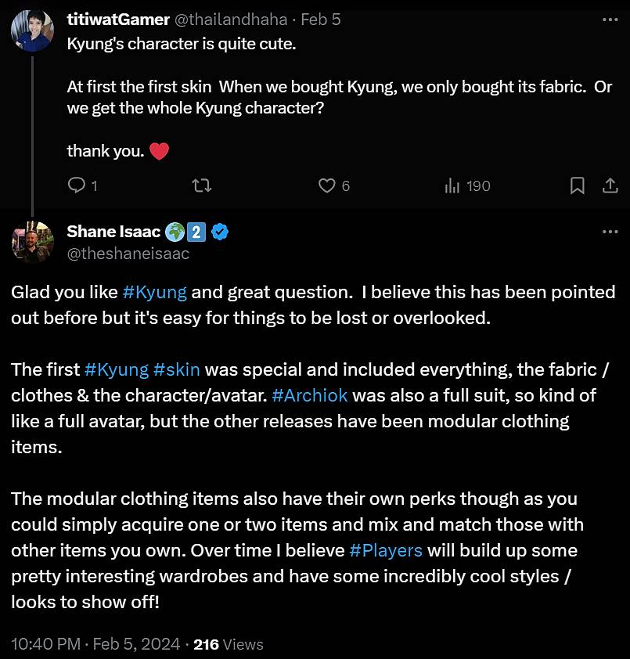The height and width of the screenshot is (659, 630).
Task: Like titiwatGamer's tweet with heart icon
Action: pos(327,185)
